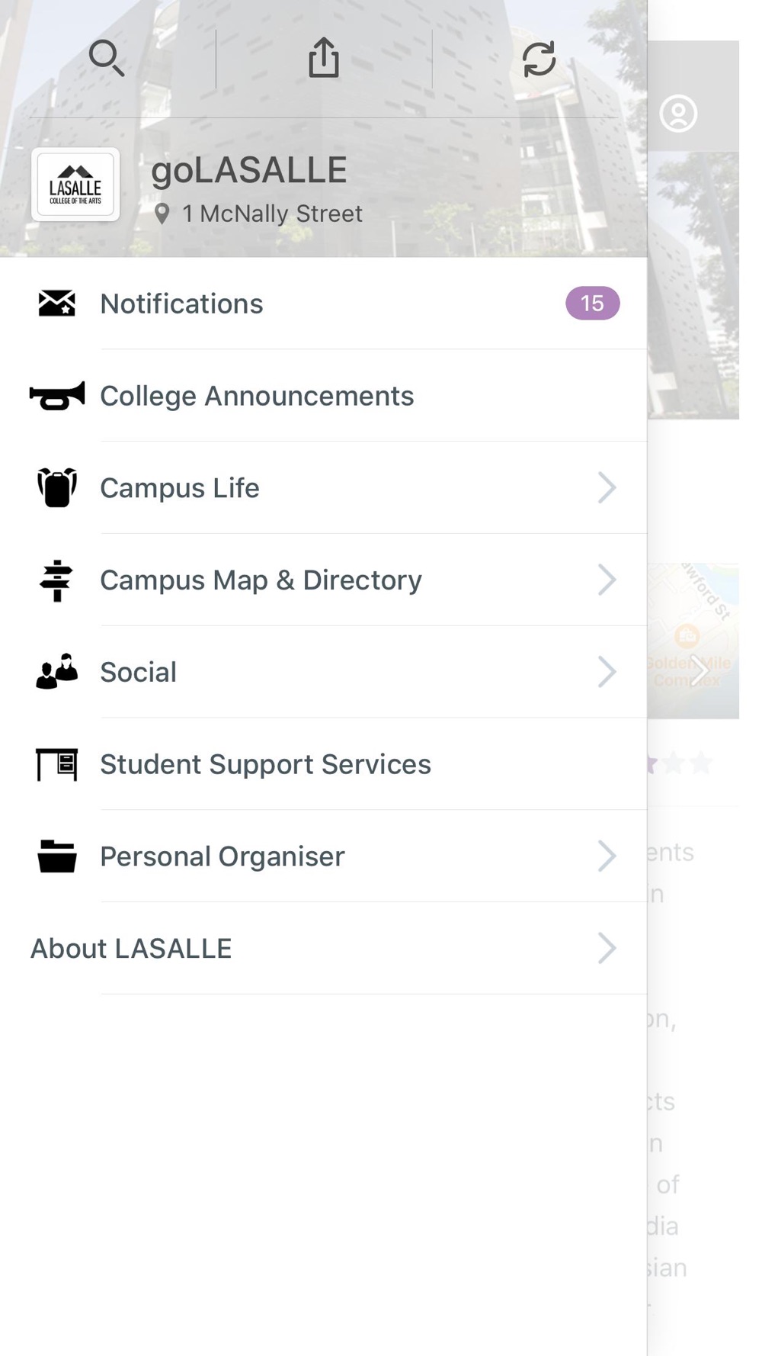The width and height of the screenshot is (762, 1356).
Task: Expand the Personal Organiser chevron
Action: pos(607,856)
